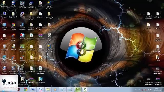Click the media player taskbar icon

pos(55,90)
